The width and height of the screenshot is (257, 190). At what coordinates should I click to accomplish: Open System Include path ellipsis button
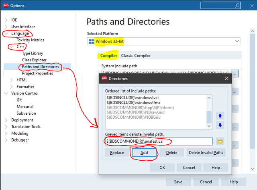click(x=235, y=73)
